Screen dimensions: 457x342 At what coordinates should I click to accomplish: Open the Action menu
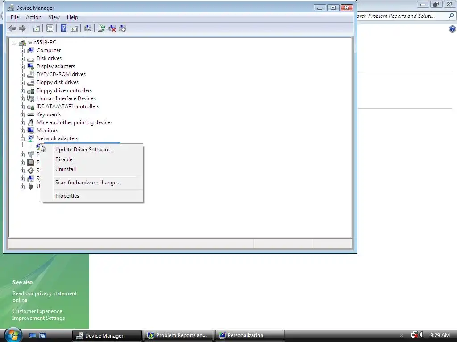(x=33, y=17)
